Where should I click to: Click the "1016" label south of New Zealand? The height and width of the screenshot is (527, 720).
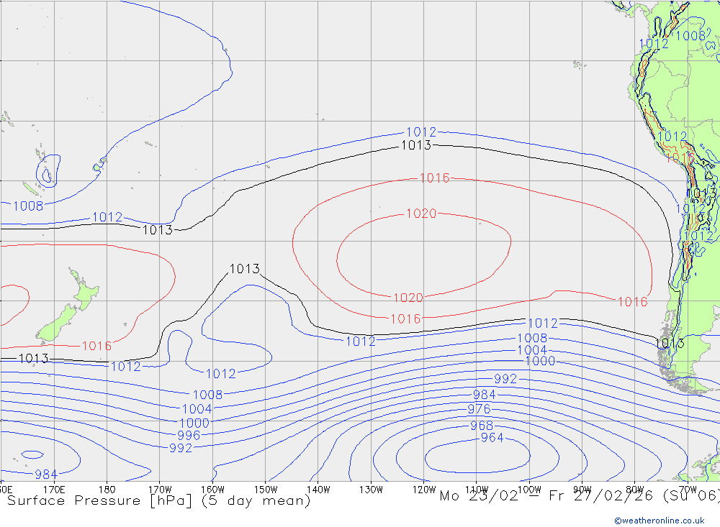pos(96,346)
